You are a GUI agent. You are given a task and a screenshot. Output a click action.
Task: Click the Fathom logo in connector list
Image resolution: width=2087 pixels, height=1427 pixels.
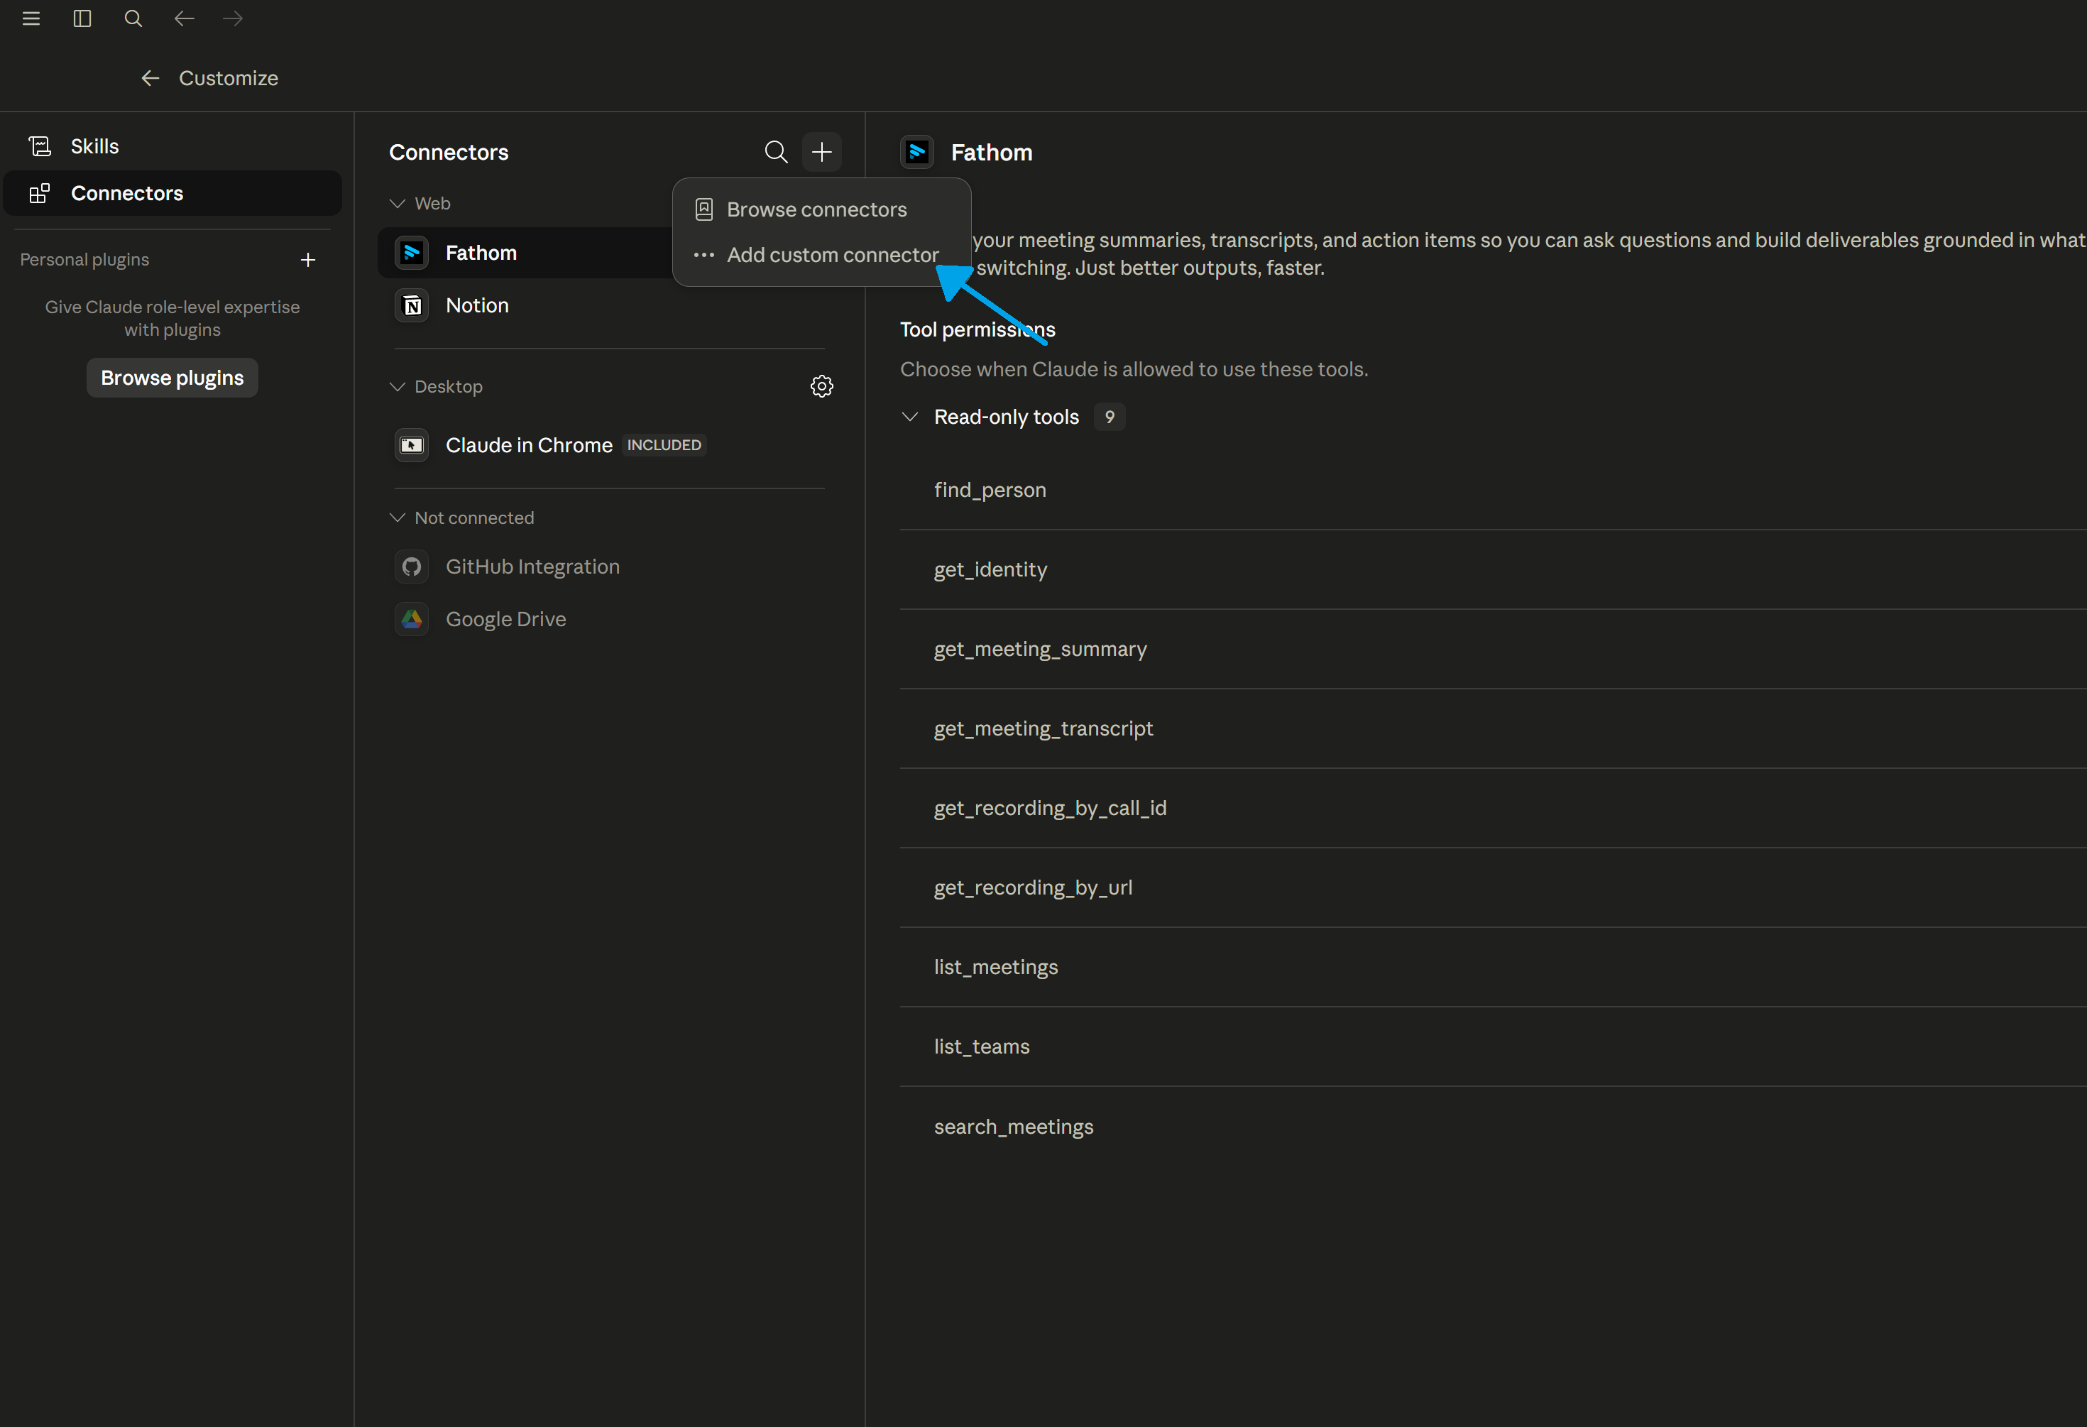pos(412,253)
